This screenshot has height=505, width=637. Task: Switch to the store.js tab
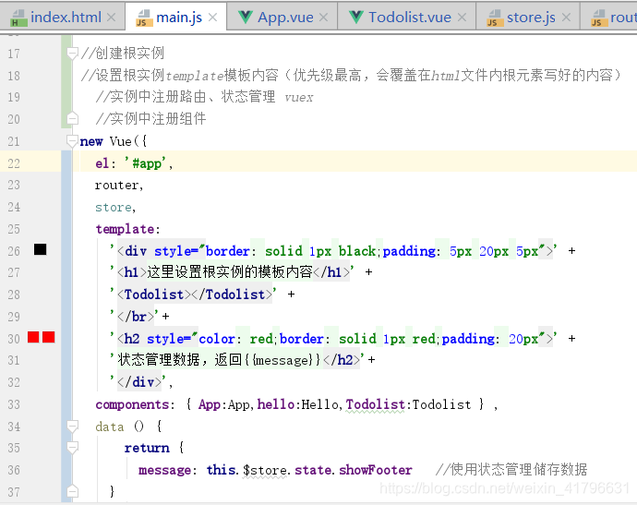[x=527, y=17]
